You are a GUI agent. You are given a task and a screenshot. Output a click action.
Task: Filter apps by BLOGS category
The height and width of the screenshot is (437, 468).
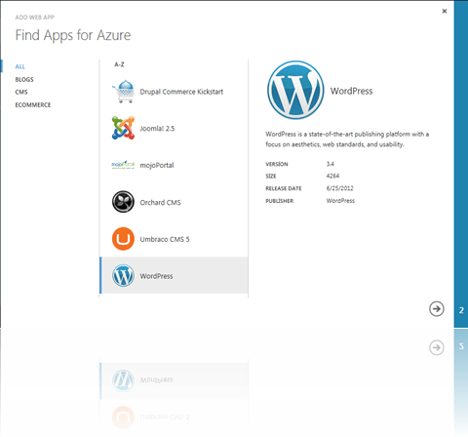pos(24,79)
